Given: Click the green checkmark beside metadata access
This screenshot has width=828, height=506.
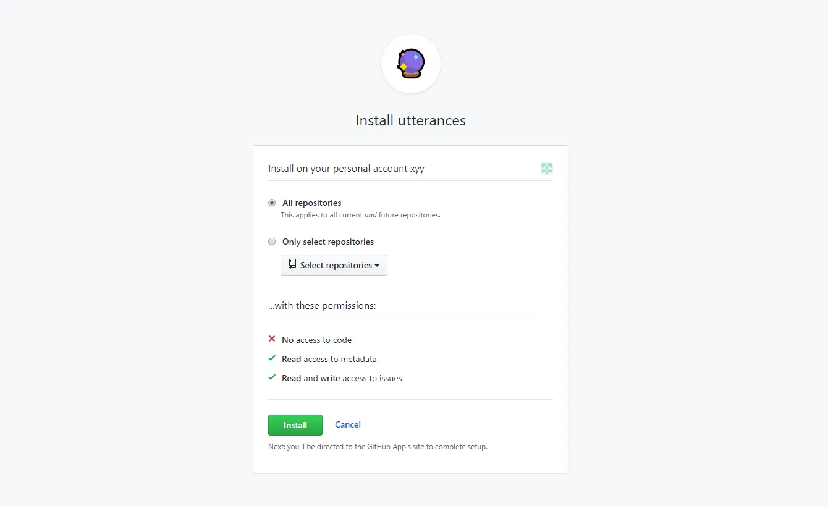Looking at the screenshot, I should pyautogui.click(x=272, y=358).
